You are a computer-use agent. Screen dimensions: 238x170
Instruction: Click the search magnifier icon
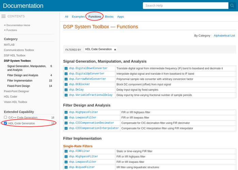point(232,6)
